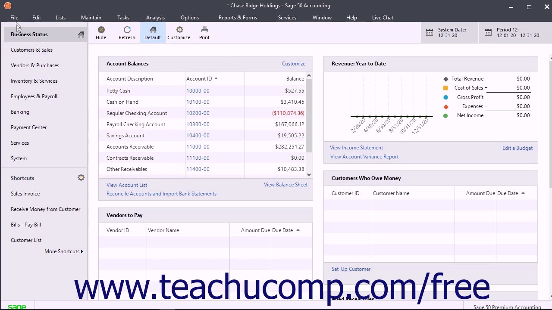Viewport: 552px width, 310px height.
Task: Click the Sage 50 application logo icon
Action: click(x=7, y=6)
